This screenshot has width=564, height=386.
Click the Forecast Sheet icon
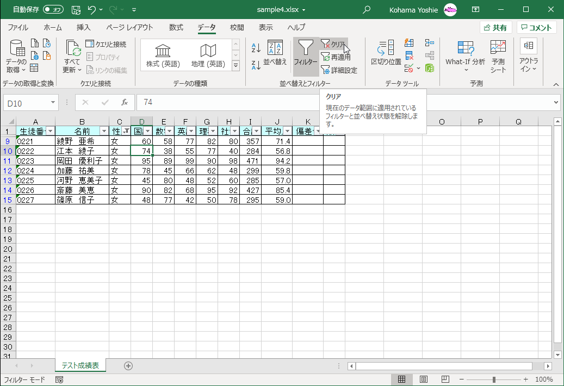click(x=498, y=49)
